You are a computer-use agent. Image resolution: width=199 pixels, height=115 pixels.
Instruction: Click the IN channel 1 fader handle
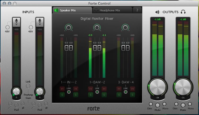67,48
